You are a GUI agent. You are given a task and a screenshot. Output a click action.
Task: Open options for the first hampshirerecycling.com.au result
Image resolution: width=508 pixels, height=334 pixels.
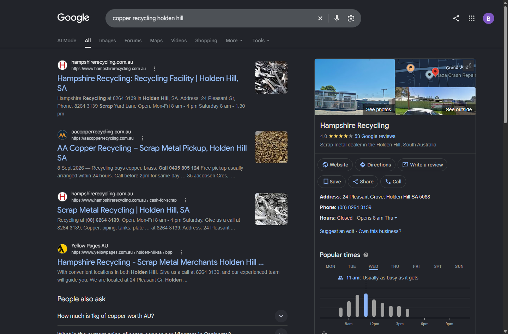tap(155, 69)
